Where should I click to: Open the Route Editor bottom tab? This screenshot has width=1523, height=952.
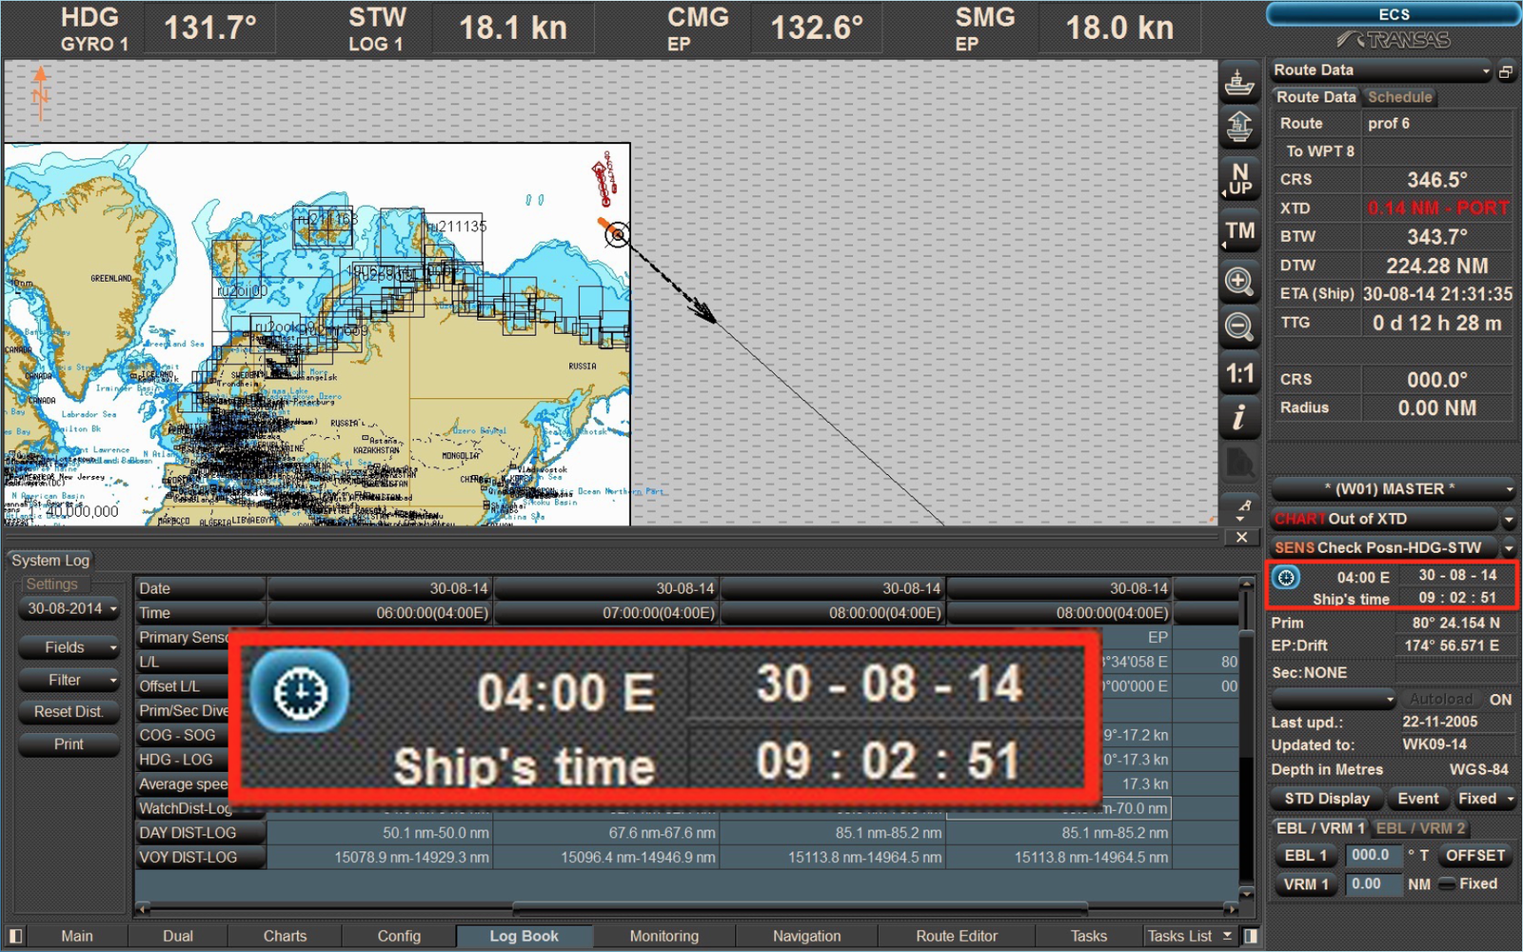coord(957,936)
